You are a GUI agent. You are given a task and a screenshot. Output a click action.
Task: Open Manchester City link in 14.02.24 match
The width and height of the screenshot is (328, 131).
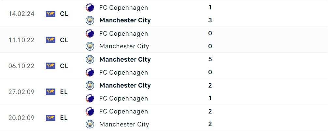point(125,20)
